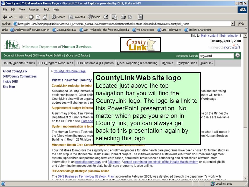
Task: Open the DHS Program Resources tab
Action: click(x=56, y=63)
